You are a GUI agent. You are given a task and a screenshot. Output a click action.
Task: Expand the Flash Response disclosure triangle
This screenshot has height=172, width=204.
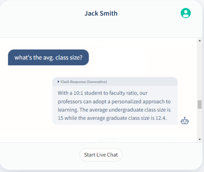point(58,81)
